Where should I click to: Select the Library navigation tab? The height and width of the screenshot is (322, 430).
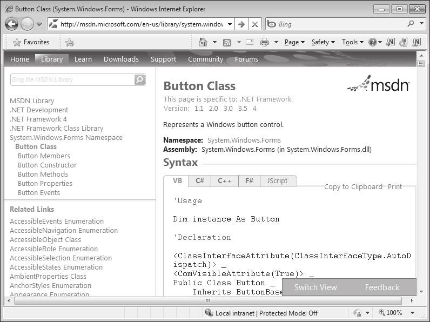tap(51, 59)
